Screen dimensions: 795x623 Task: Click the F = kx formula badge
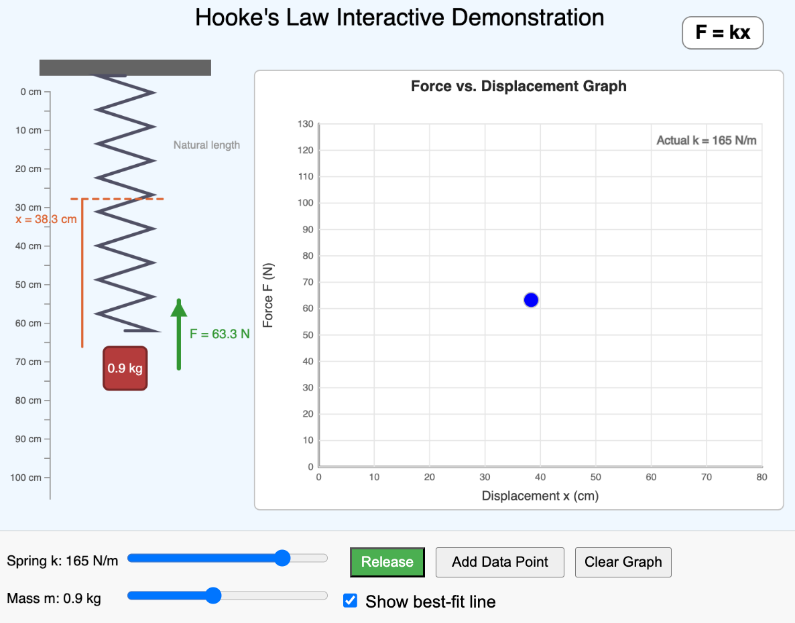tap(723, 32)
